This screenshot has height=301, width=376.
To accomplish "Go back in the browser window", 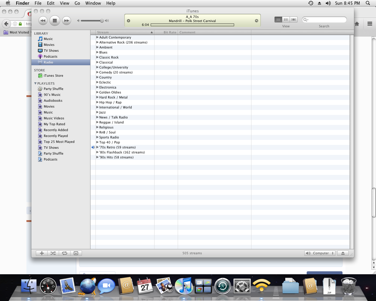I will (6, 24).
